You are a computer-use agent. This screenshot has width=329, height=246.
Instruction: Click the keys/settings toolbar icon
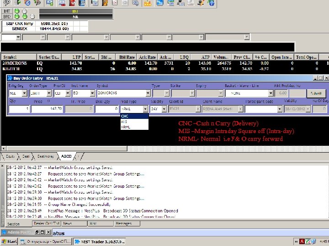7,3
